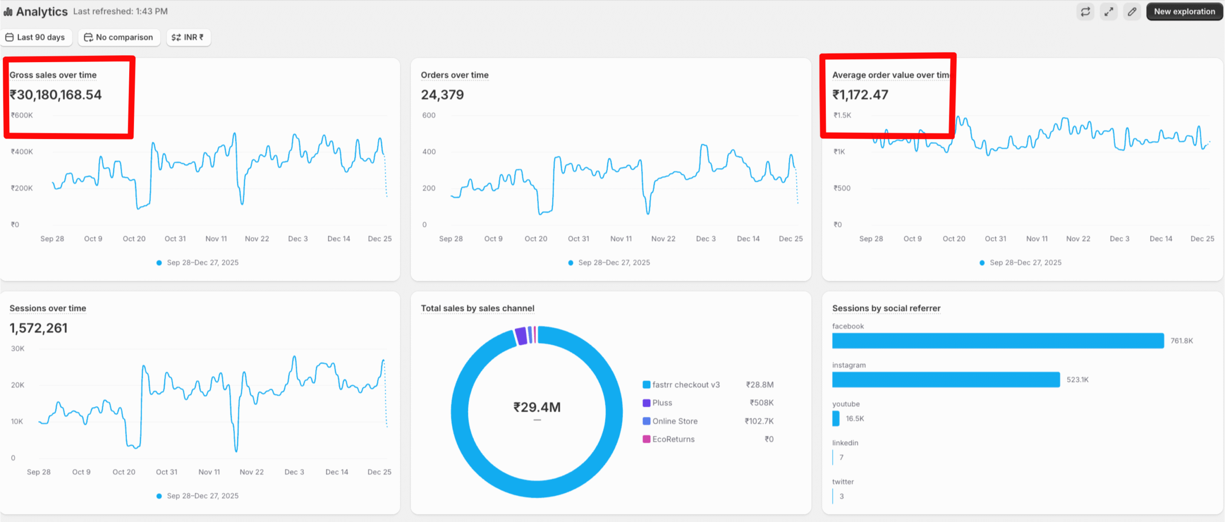1225x522 pixels.
Task: Toggle the Sep 28–Dec 27 series on Average order value
Action: tap(1021, 262)
